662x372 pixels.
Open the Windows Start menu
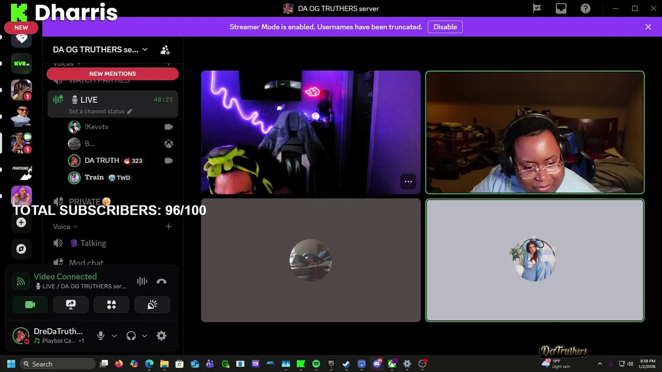point(11,364)
